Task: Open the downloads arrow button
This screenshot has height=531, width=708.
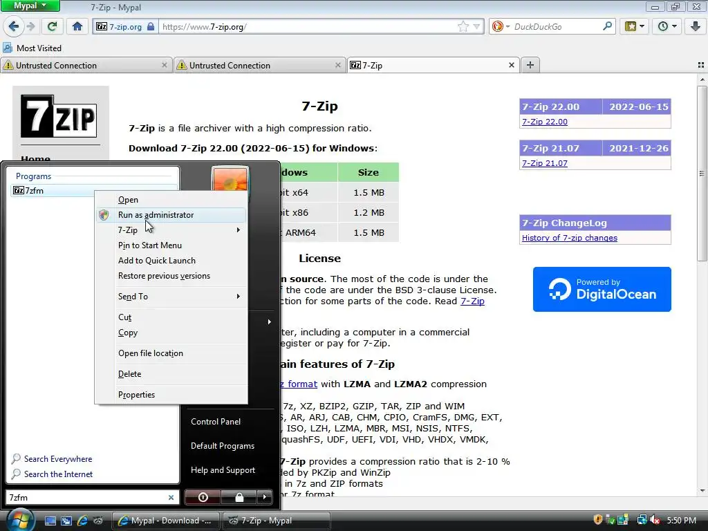Action: point(695,27)
